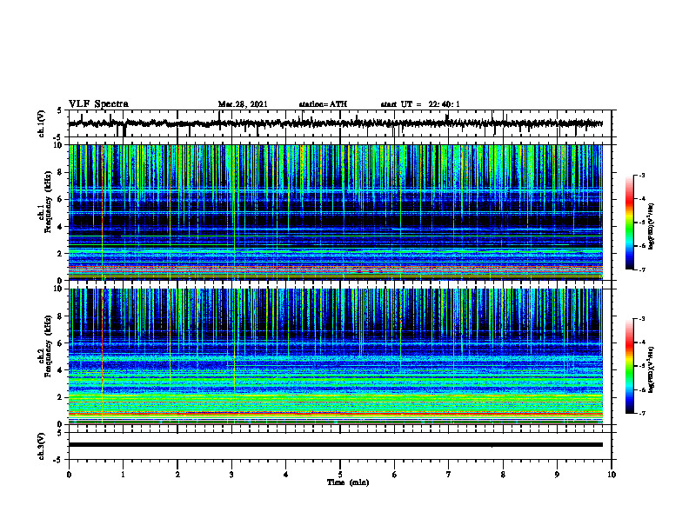This screenshot has height=532, width=689.
Task: Click the "9" minute tick label
Action: point(557,475)
